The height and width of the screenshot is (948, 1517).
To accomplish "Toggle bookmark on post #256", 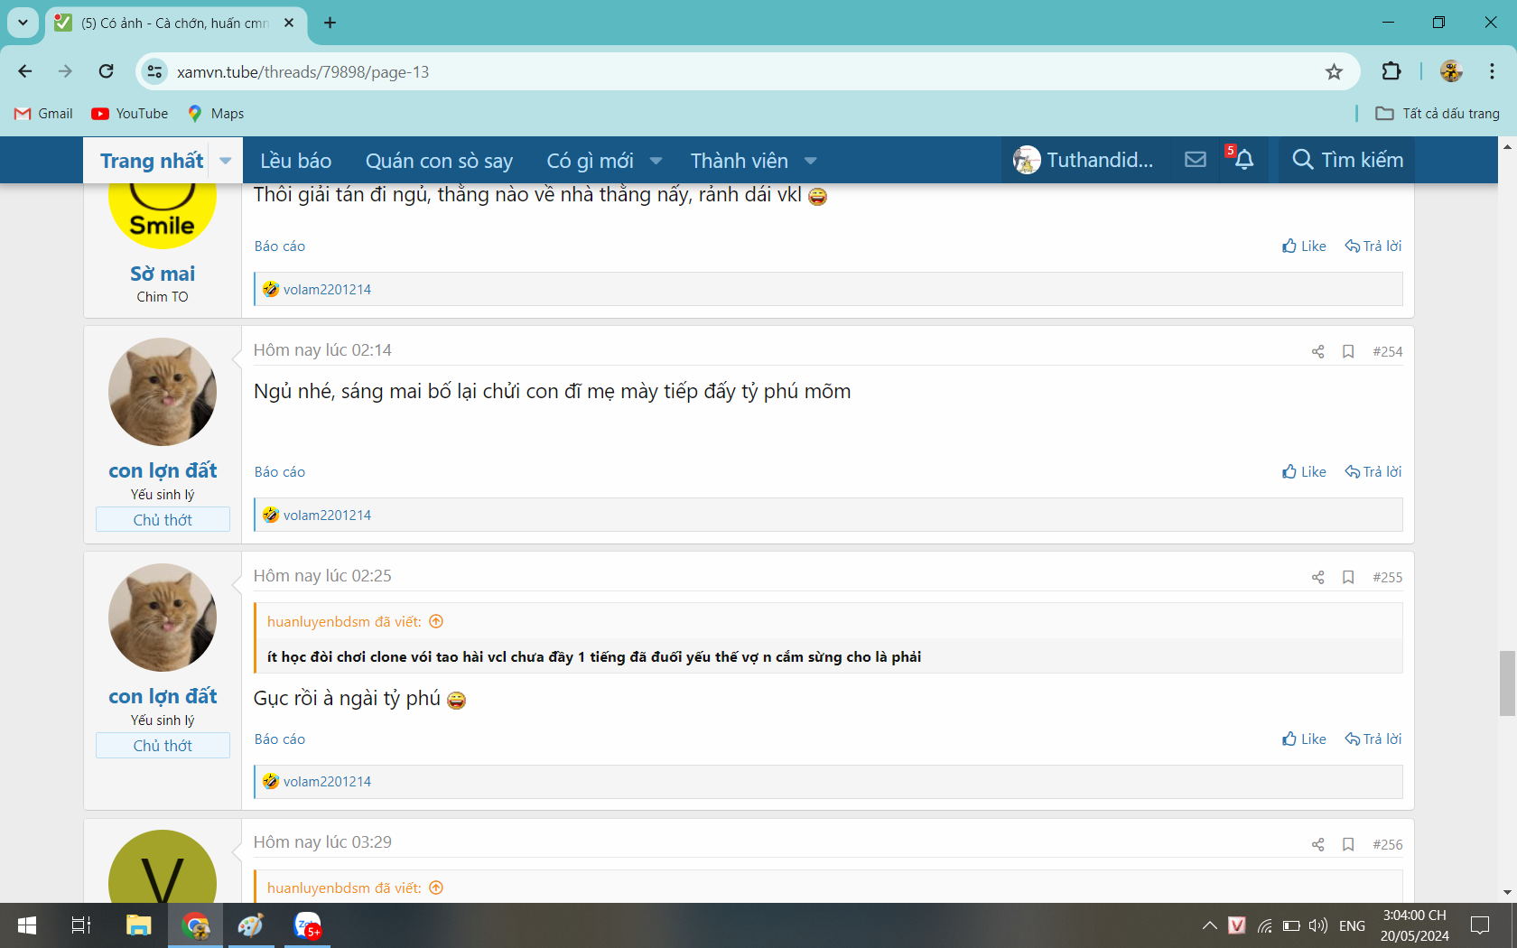I will tap(1347, 845).
